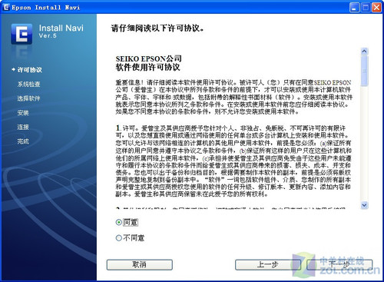This screenshot has height=282, width=384.
Task: Select the 完成 step in sidebar
Action: pyautogui.click(x=23, y=141)
